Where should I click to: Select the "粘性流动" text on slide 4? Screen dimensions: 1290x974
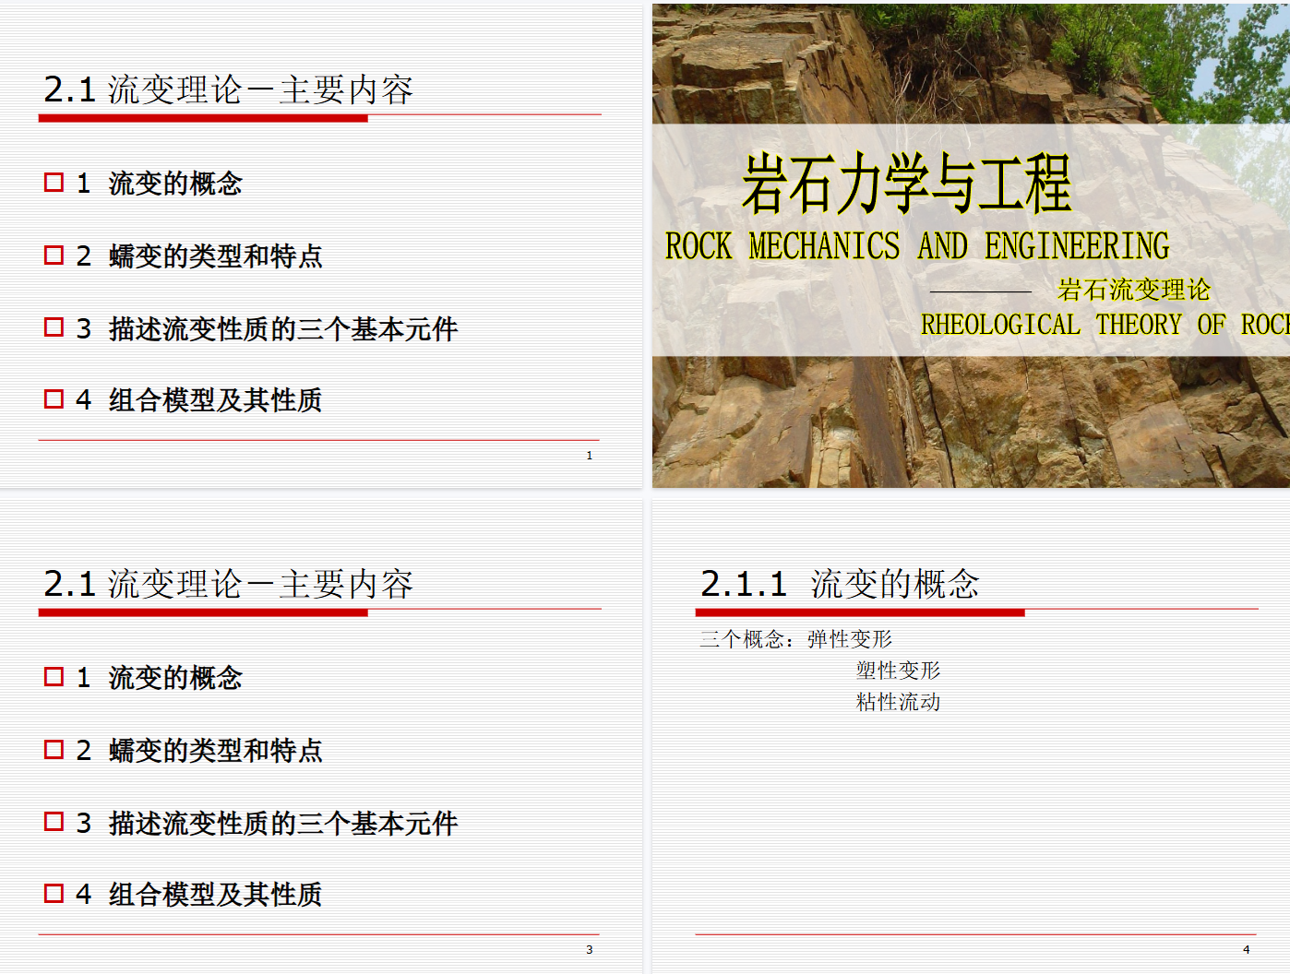point(898,702)
